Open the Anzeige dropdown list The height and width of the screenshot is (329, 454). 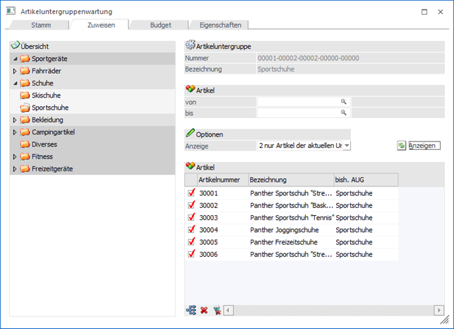point(347,145)
